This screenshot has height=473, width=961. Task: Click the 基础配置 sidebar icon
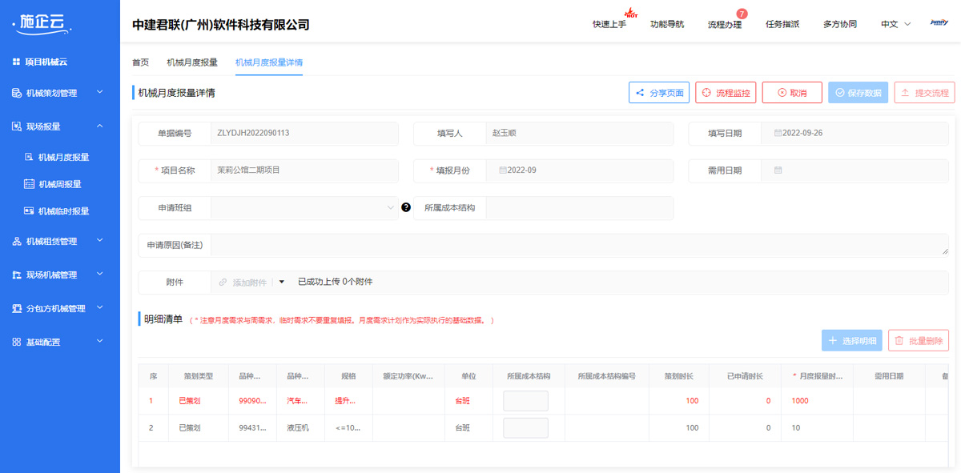coord(17,342)
